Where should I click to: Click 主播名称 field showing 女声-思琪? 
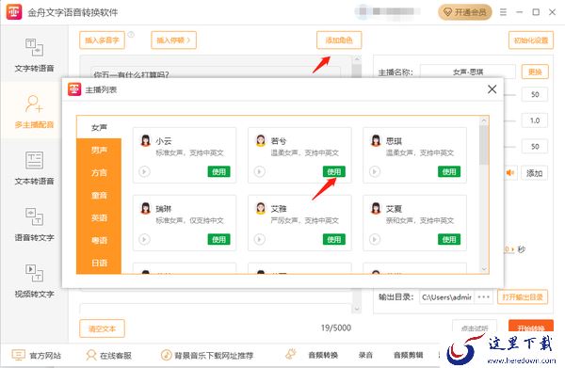[468, 72]
